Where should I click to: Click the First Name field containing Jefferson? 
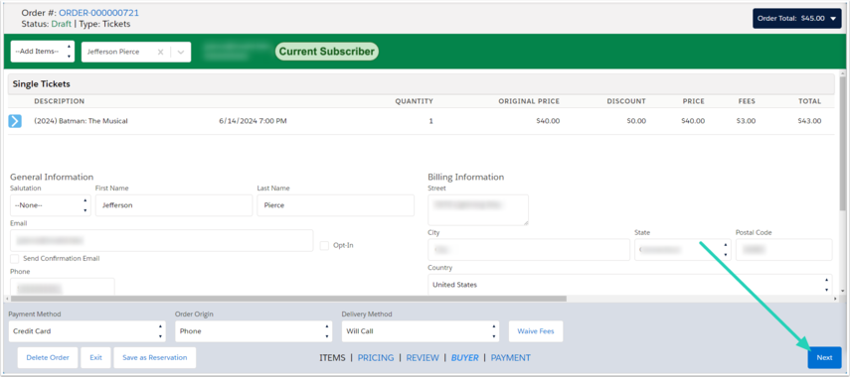(174, 205)
